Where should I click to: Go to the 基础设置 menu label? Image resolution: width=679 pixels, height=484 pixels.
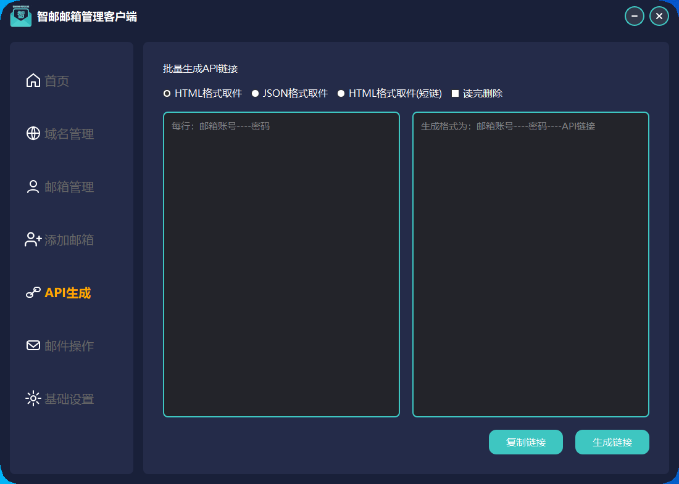(69, 399)
